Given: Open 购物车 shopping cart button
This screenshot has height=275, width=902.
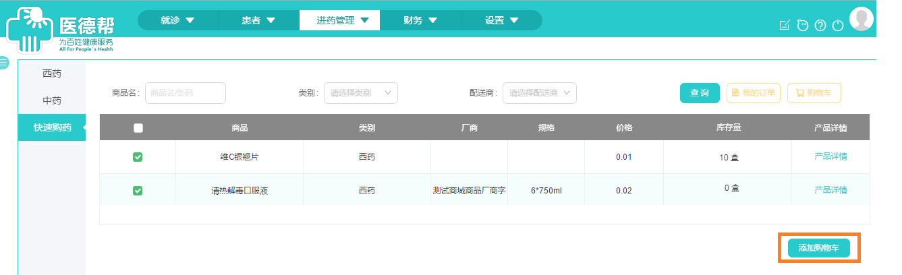Looking at the screenshot, I should pyautogui.click(x=814, y=93).
